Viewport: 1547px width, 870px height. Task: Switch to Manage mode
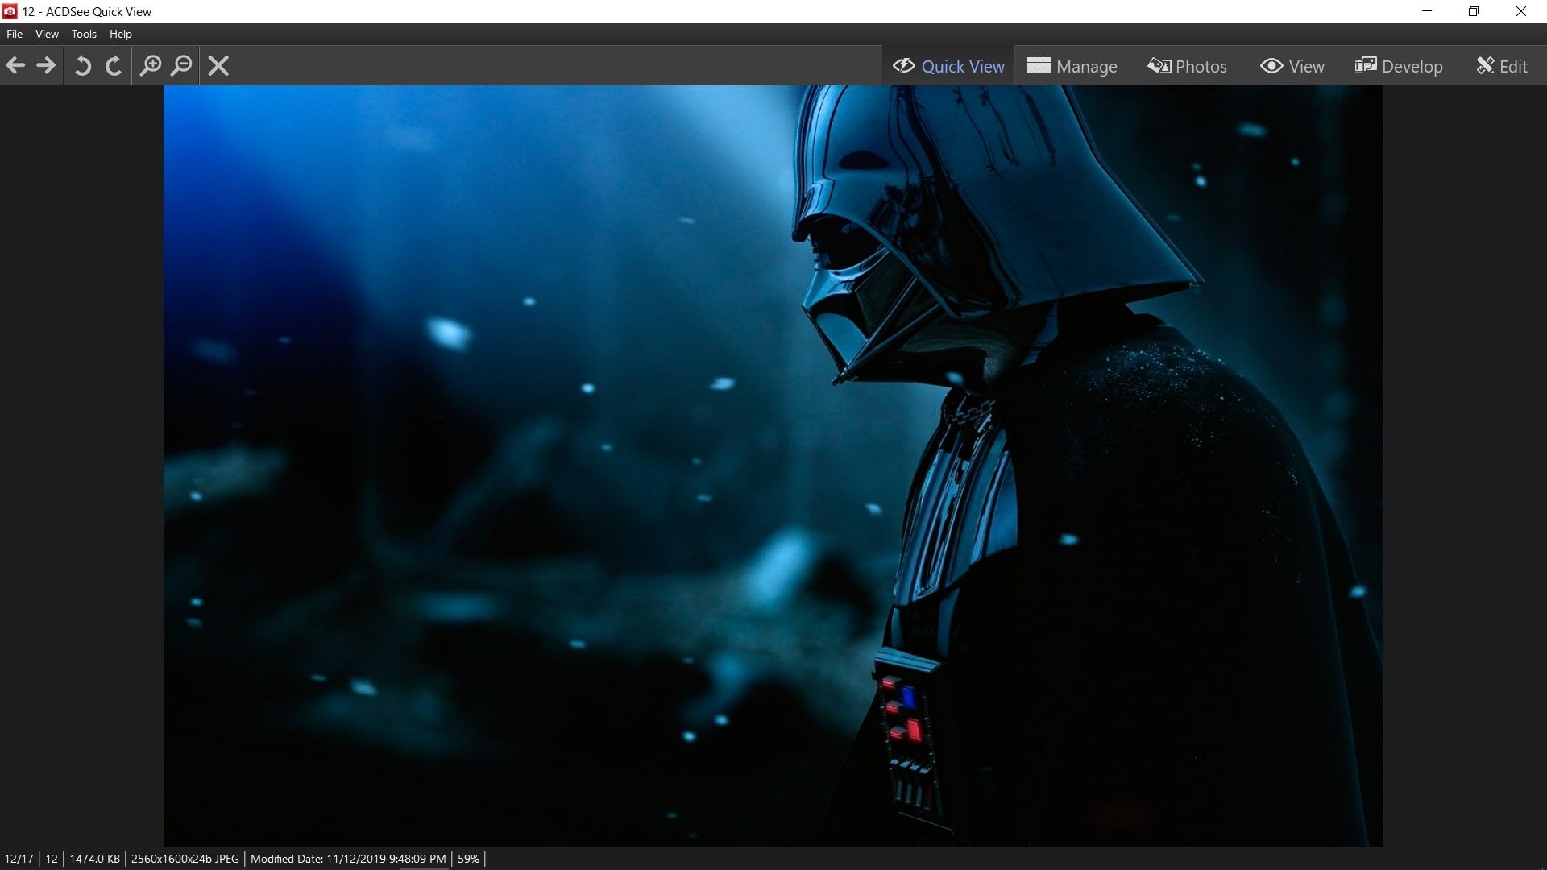(1072, 66)
